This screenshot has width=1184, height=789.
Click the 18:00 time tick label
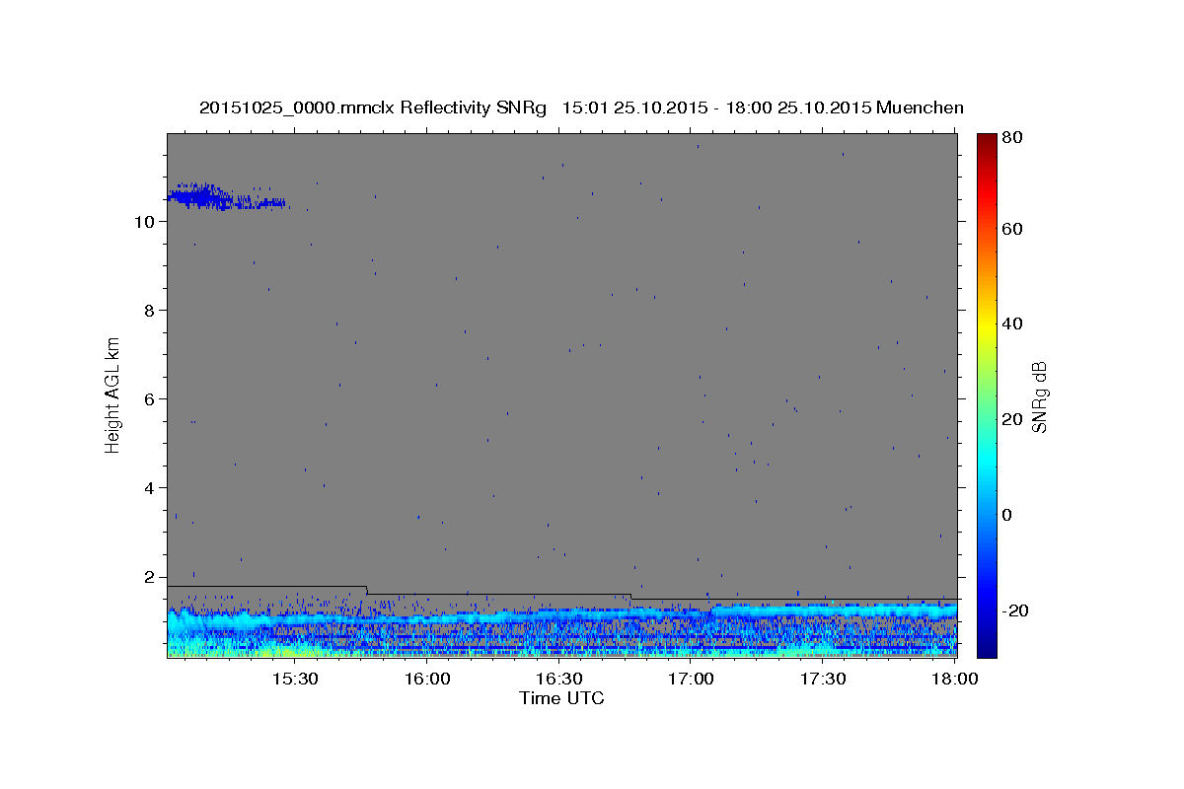click(x=954, y=680)
